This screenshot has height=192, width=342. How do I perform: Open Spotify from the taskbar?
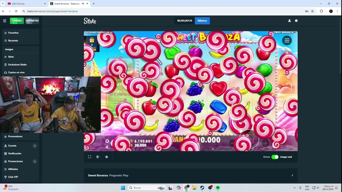(218, 188)
